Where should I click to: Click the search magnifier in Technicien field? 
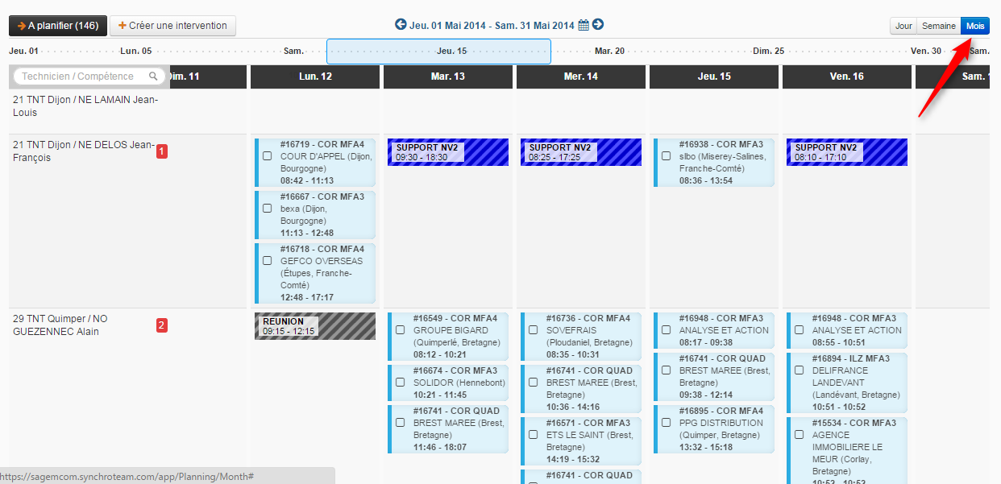coord(153,77)
